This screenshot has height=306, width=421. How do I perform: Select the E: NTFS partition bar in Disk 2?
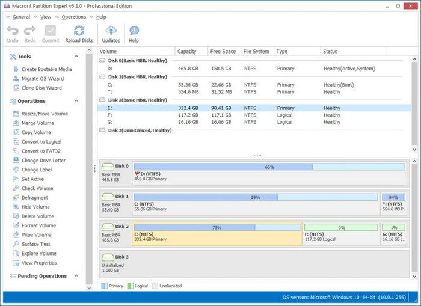(x=217, y=236)
